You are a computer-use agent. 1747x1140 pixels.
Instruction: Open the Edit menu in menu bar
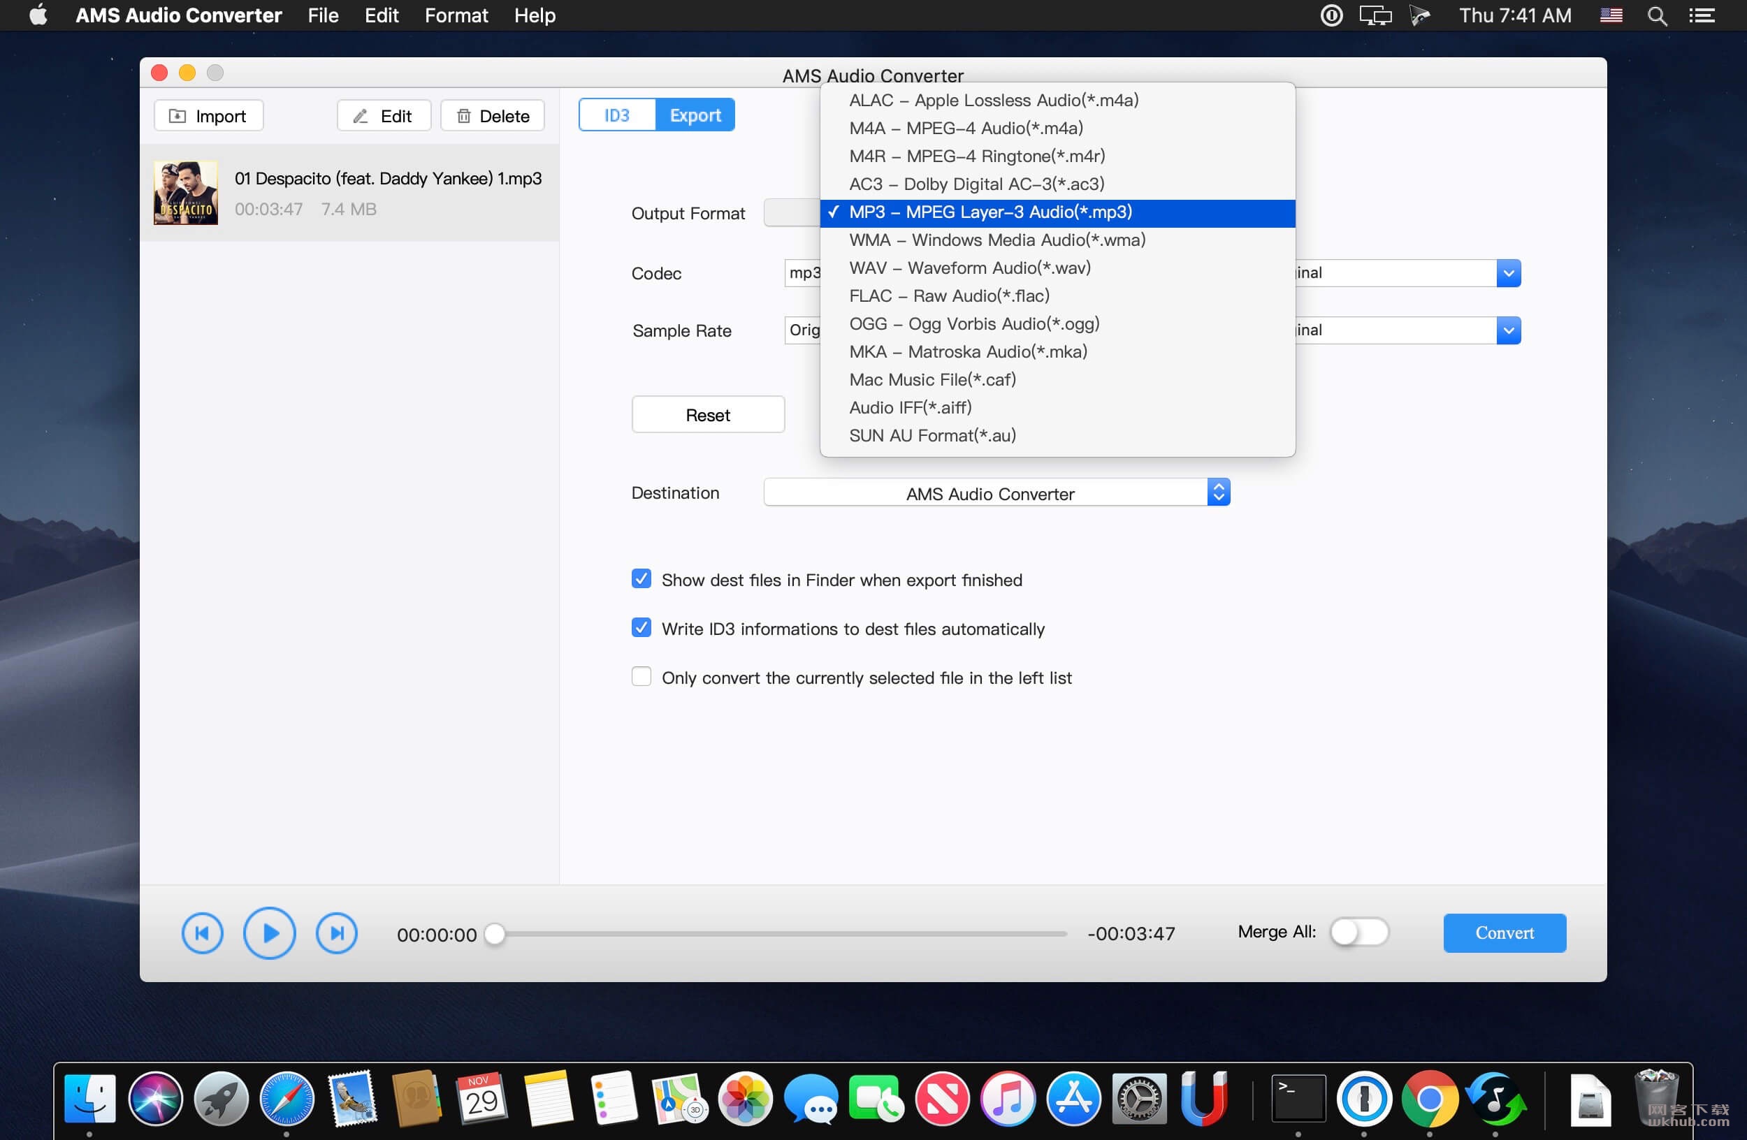click(382, 15)
